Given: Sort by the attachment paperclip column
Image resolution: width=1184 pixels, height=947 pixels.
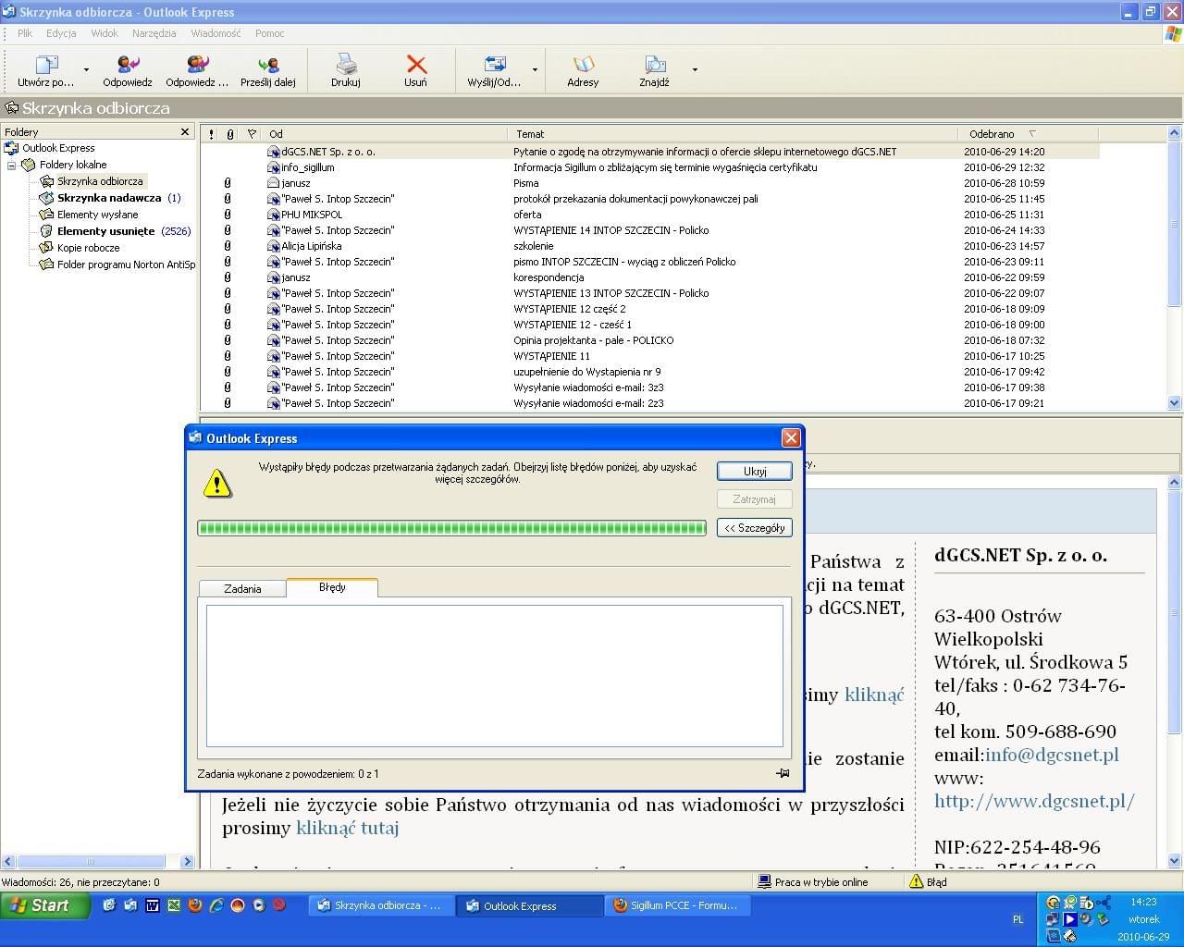Looking at the screenshot, I should tap(230, 134).
